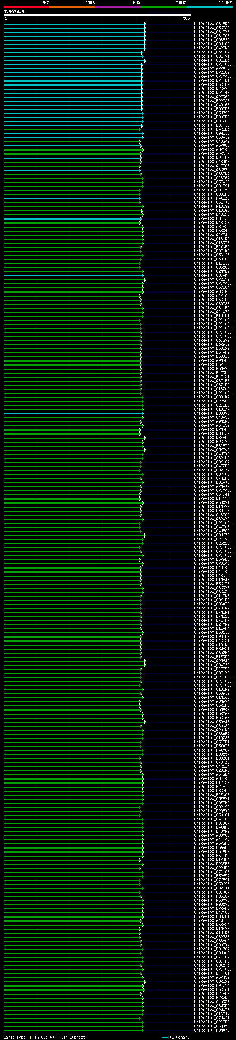
Task: Click the 566 query length marker
Action: point(185,18)
